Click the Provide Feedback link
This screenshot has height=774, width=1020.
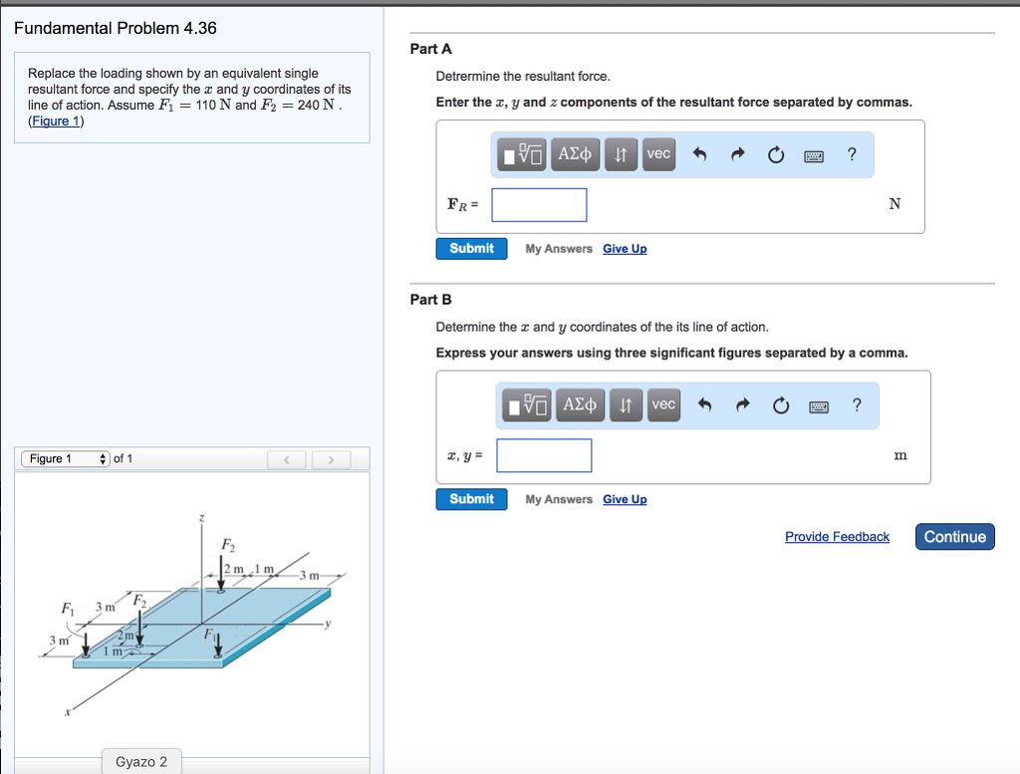[x=837, y=537]
